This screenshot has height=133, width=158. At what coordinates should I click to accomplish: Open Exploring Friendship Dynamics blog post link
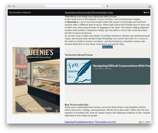[90, 122]
